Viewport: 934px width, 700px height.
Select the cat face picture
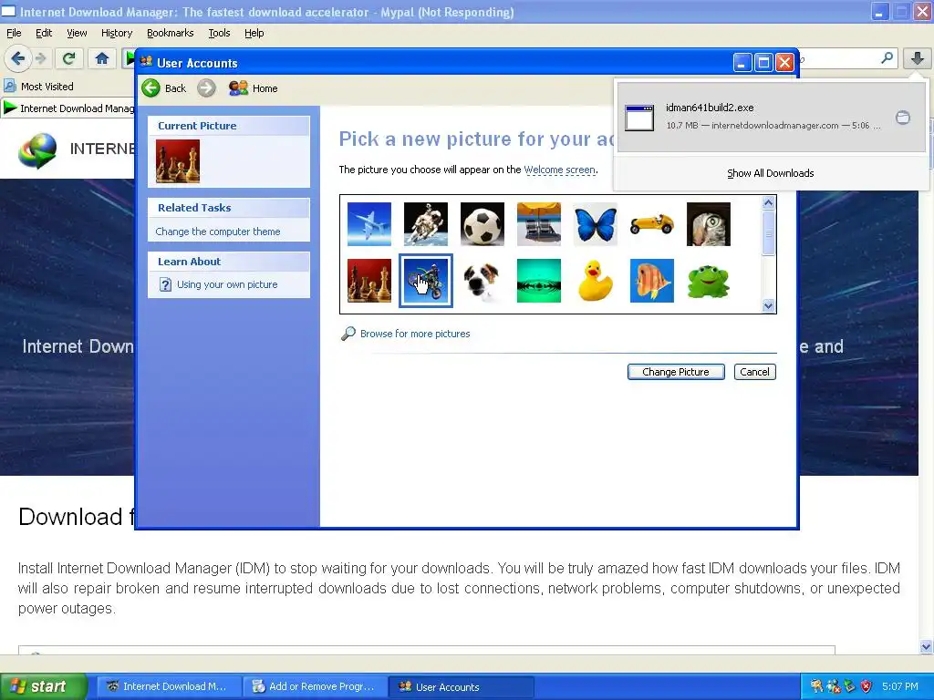[708, 224]
